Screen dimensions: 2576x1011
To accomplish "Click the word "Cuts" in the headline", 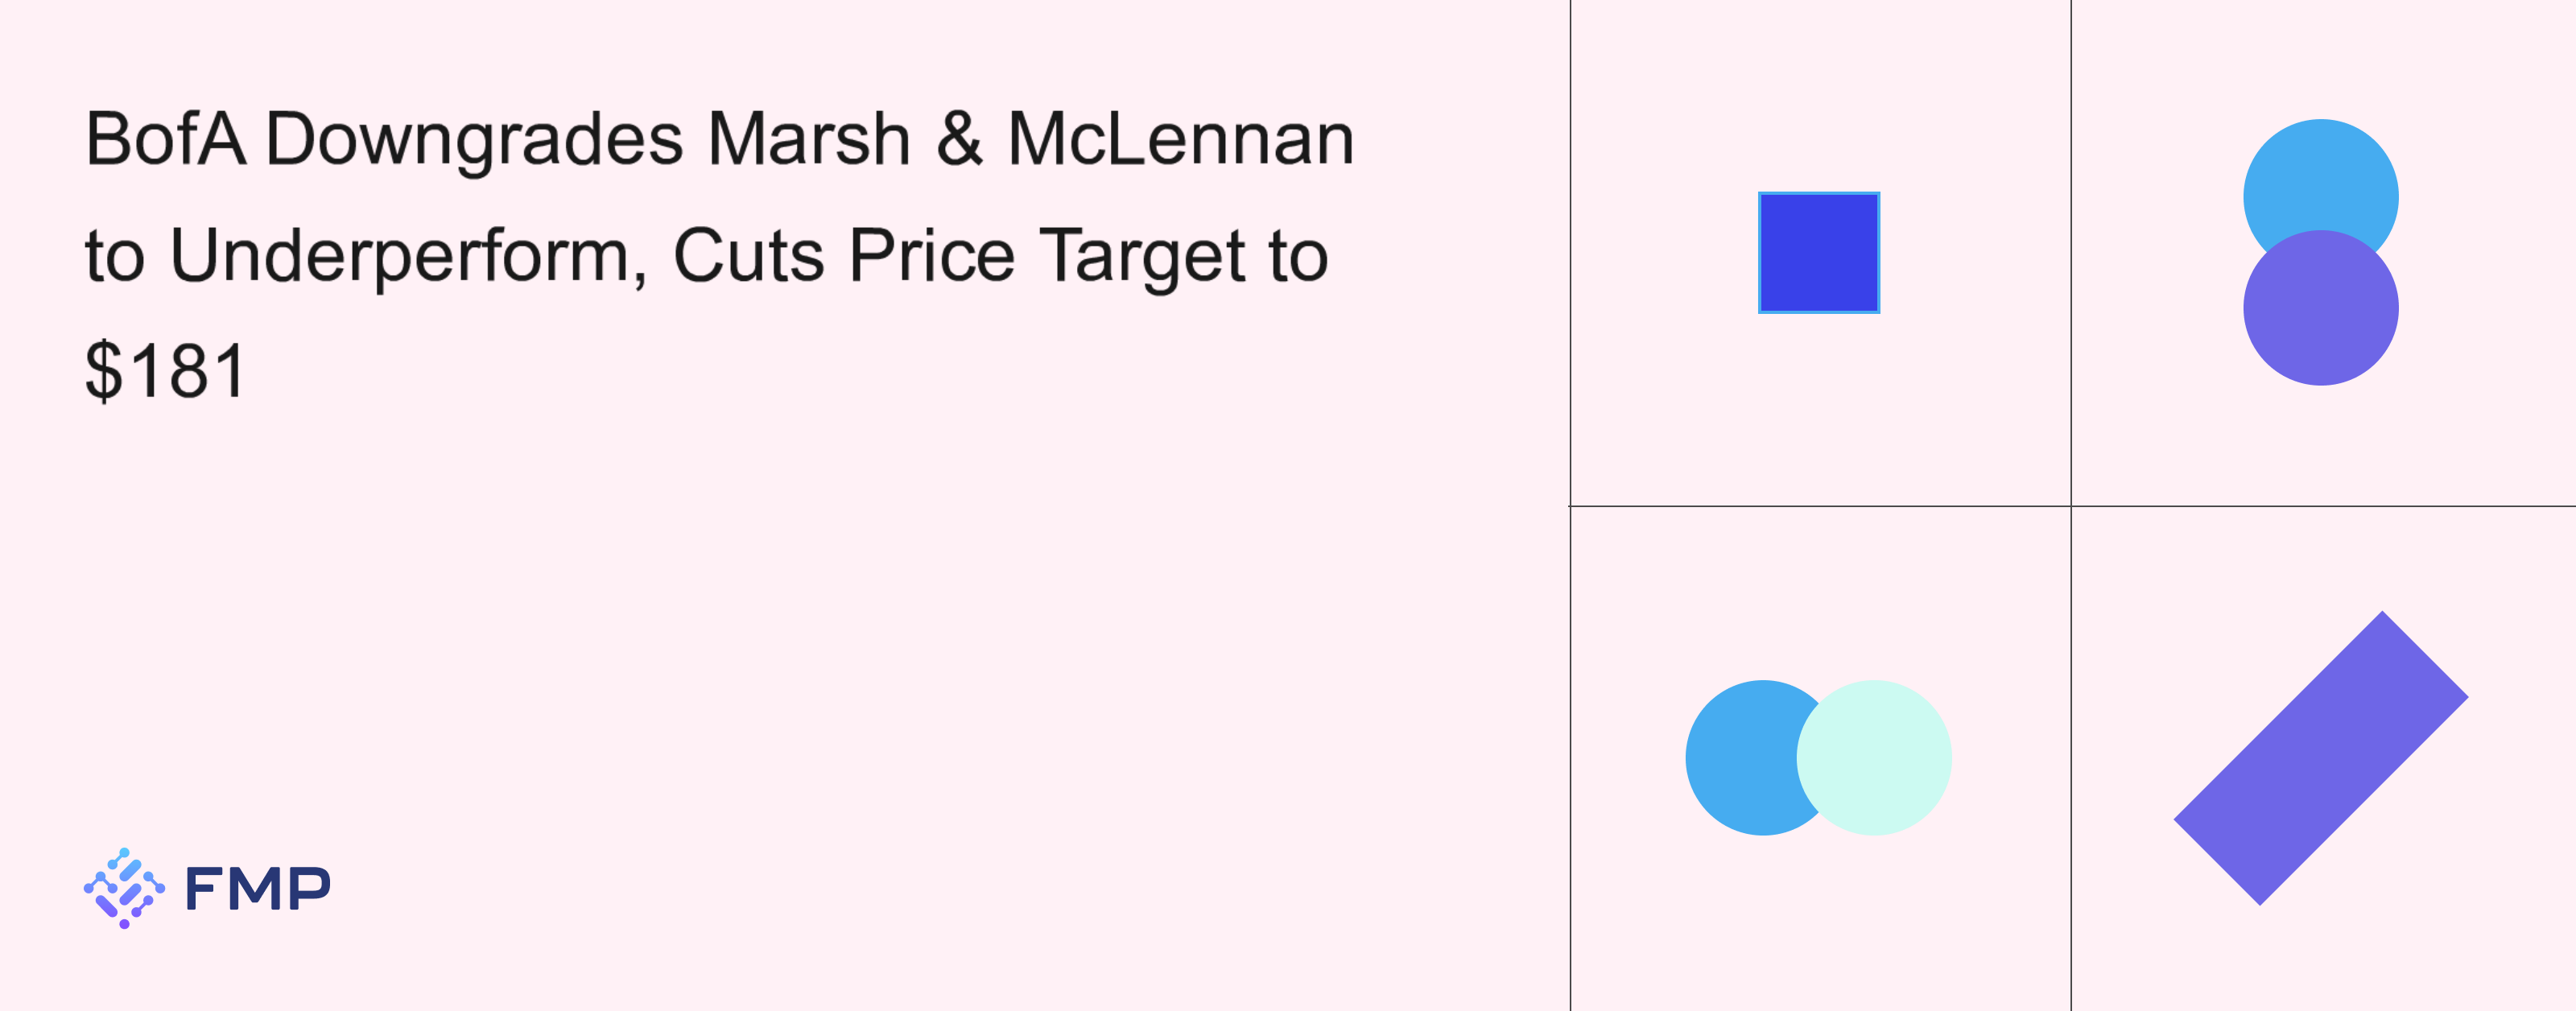I will [748, 255].
